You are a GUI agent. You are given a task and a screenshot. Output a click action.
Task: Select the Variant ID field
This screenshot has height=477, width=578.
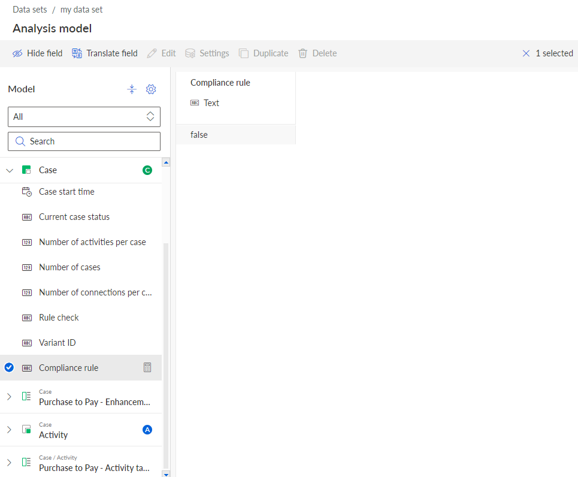tap(81, 343)
